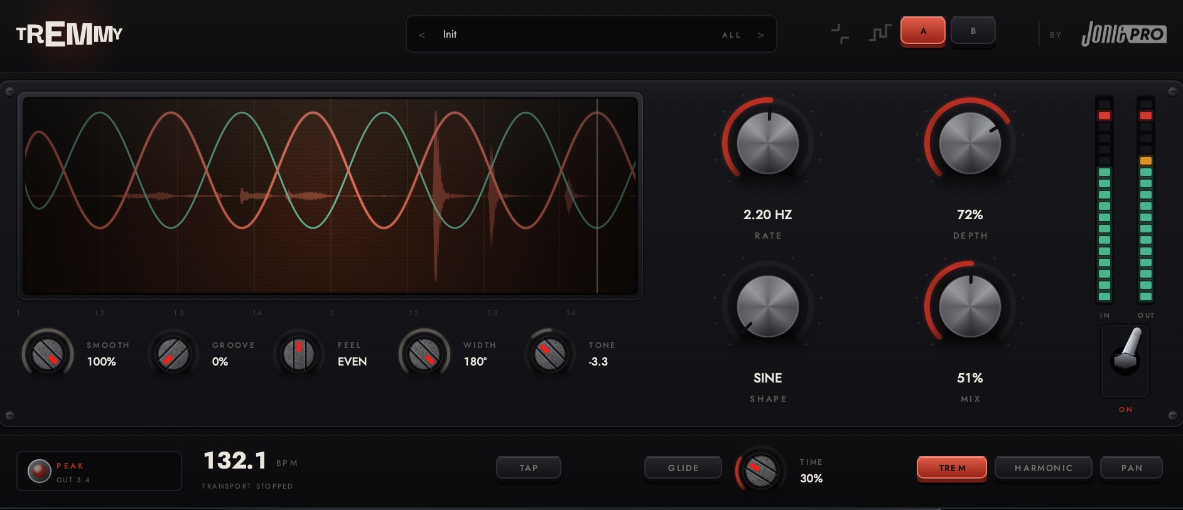
Task: Switch to the B state button
Action: pos(973,31)
